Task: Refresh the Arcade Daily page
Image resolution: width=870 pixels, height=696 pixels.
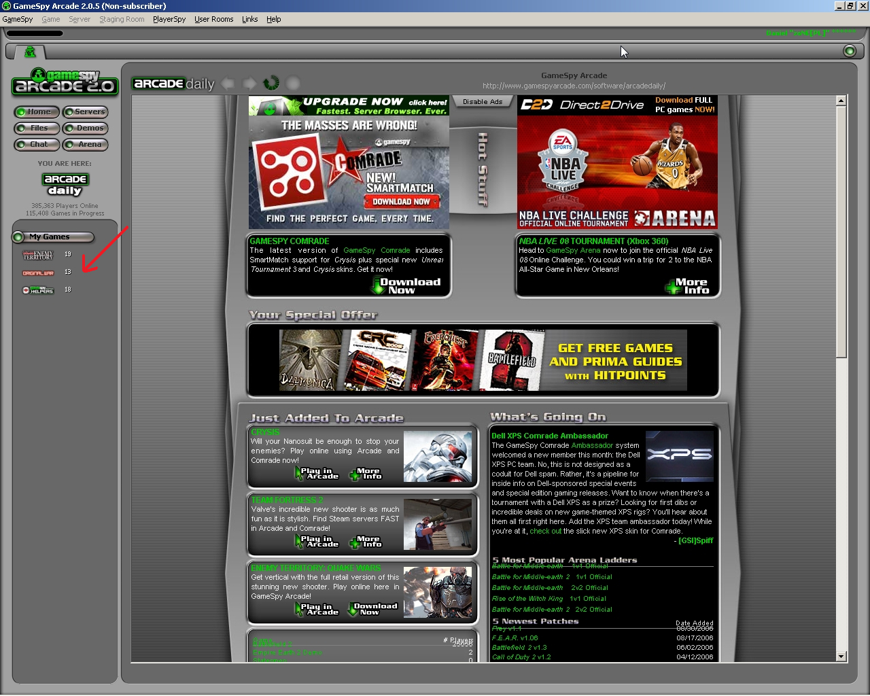Action: pos(271,83)
